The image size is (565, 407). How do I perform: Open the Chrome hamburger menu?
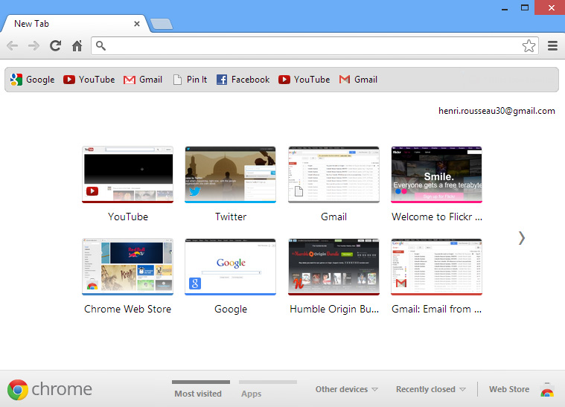[552, 45]
